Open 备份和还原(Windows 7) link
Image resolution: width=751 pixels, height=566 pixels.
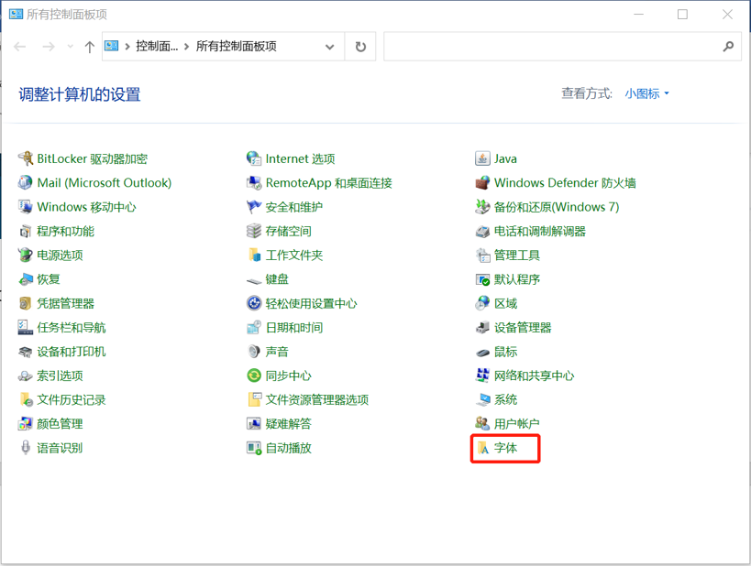pos(557,207)
